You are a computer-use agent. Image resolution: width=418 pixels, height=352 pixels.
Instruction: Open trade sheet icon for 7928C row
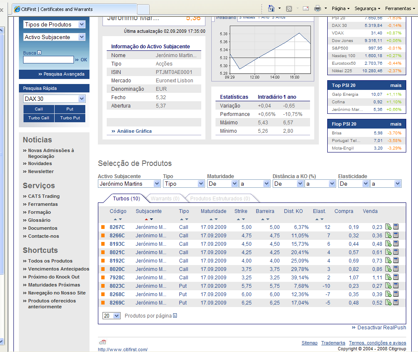point(388,277)
